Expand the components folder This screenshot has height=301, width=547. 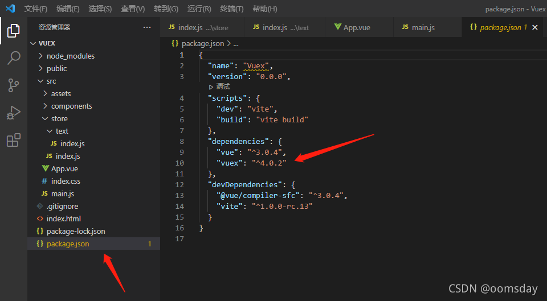93,106
